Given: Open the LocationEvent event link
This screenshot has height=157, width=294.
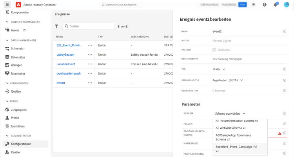Looking at the screenshot, I should pos(66,64).
